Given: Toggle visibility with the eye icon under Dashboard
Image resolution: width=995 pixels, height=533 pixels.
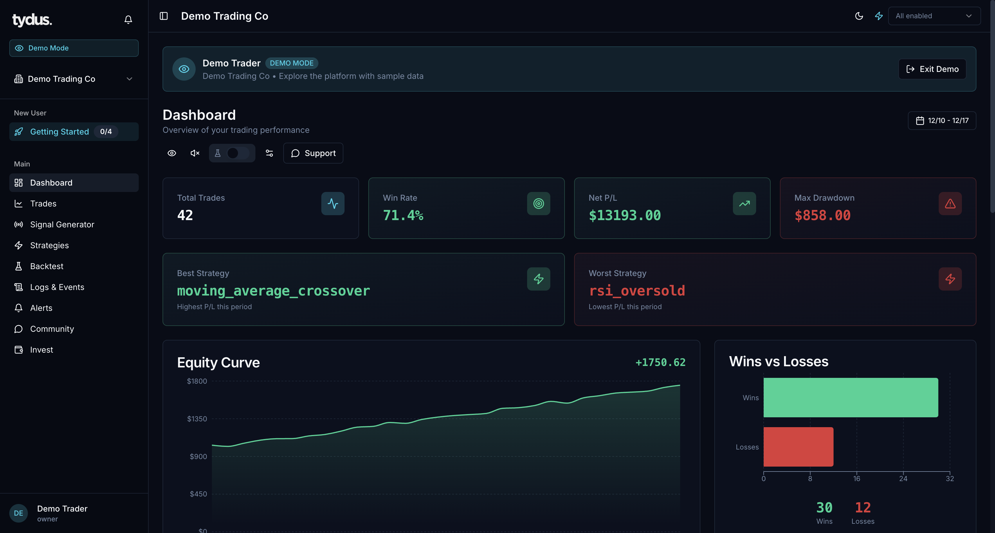Looking at the screenshot, I should [172, 153].
